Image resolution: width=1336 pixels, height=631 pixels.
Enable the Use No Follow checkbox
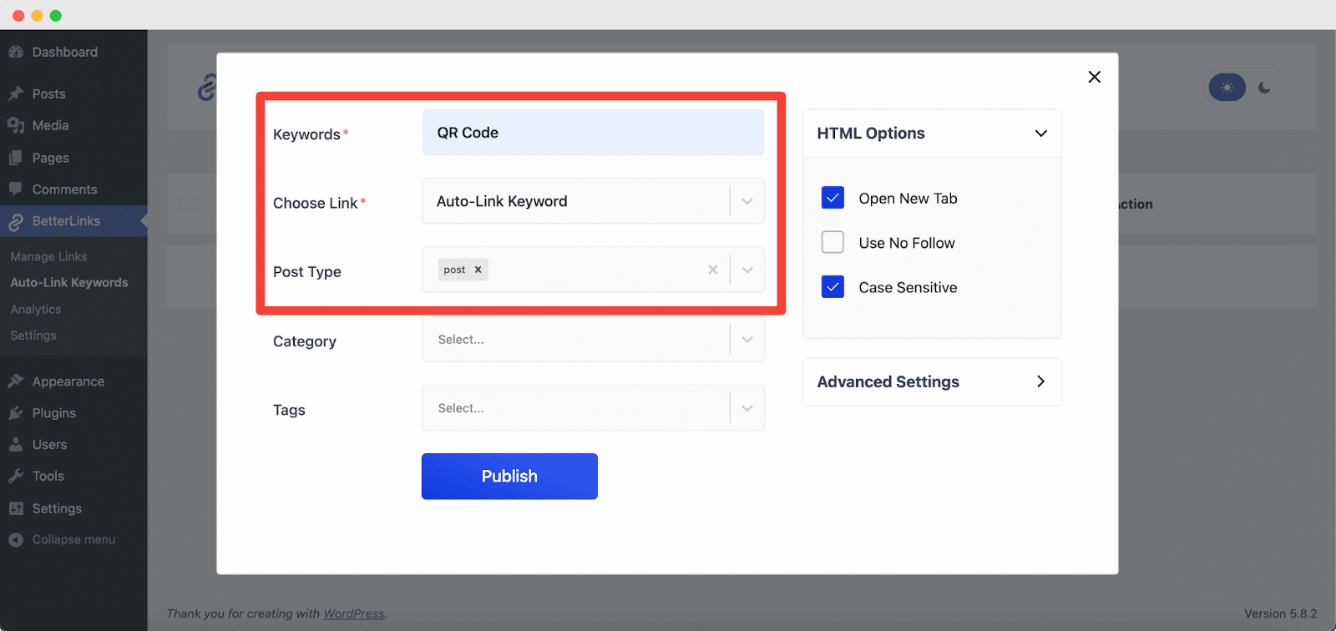pos(832,242)
